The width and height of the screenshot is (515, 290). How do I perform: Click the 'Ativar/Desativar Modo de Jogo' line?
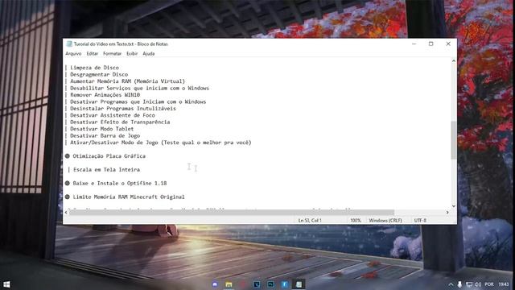tap(161, 143)
